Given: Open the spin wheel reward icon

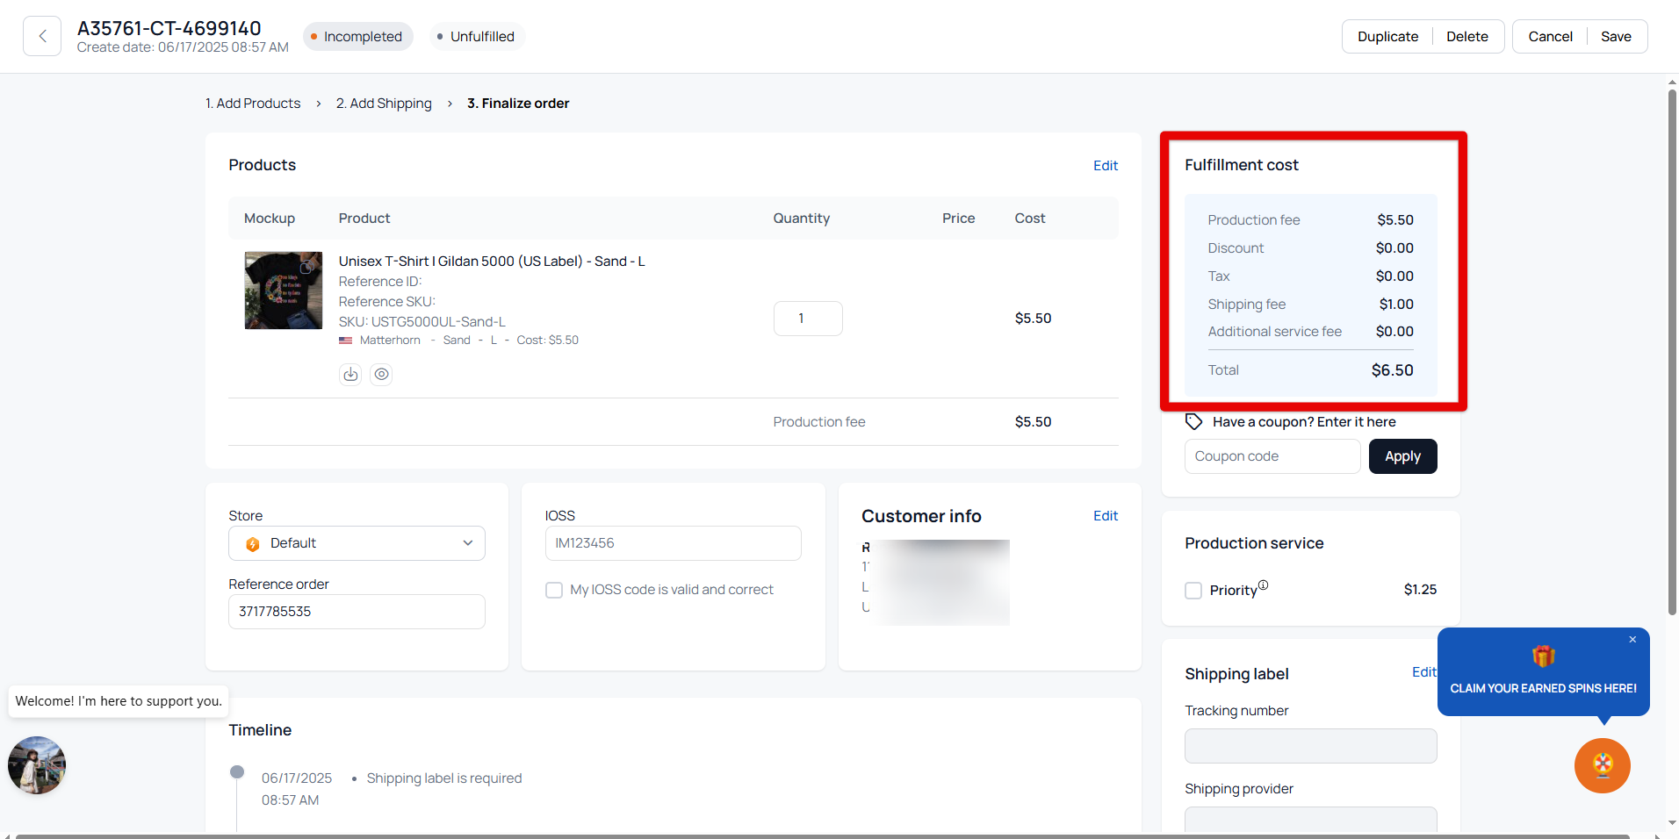Looking at the screenshot, I should point(1602,765).
